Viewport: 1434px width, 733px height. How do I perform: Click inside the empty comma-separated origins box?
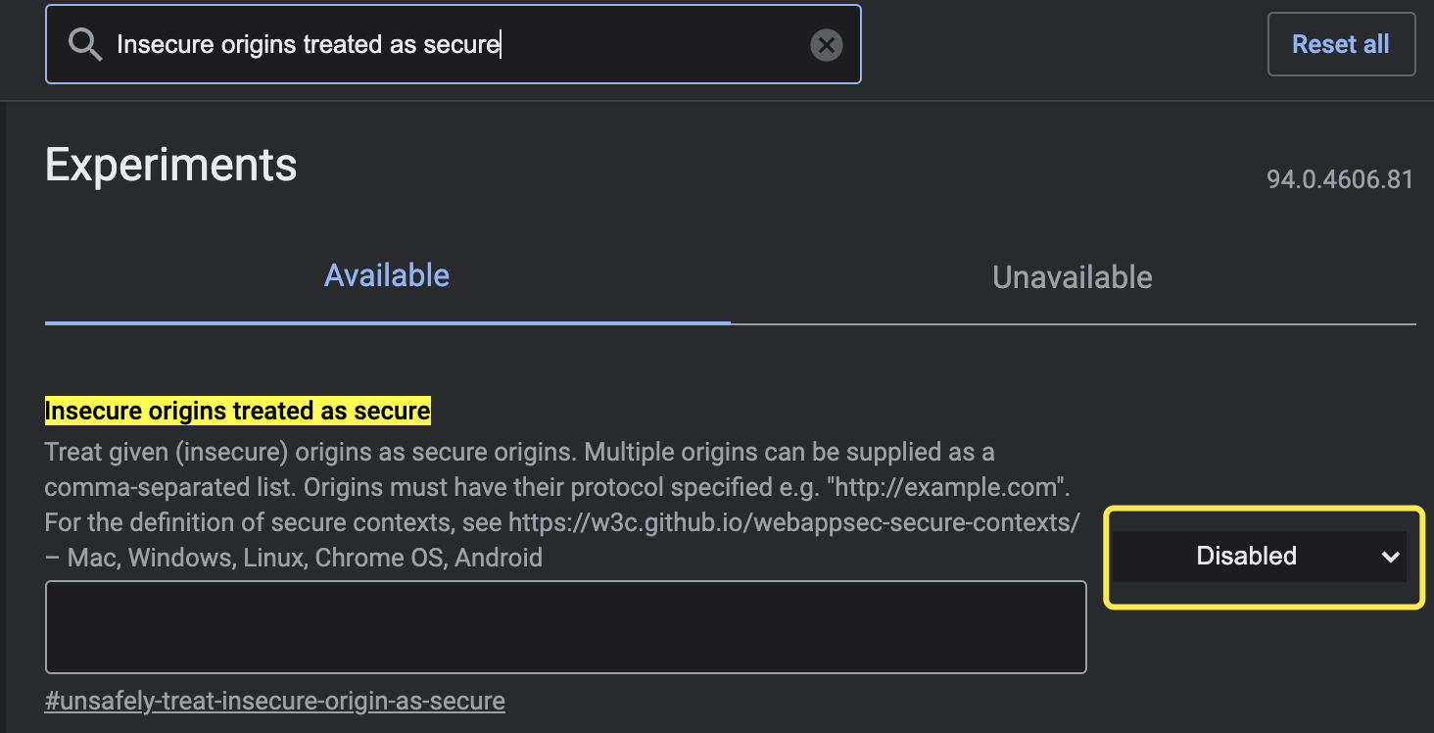point(565,625)
